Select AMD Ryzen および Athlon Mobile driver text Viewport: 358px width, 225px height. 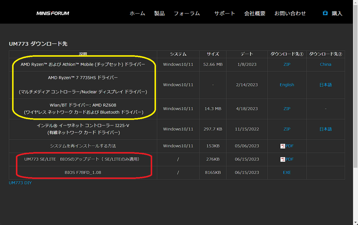[x=83, y=64]
